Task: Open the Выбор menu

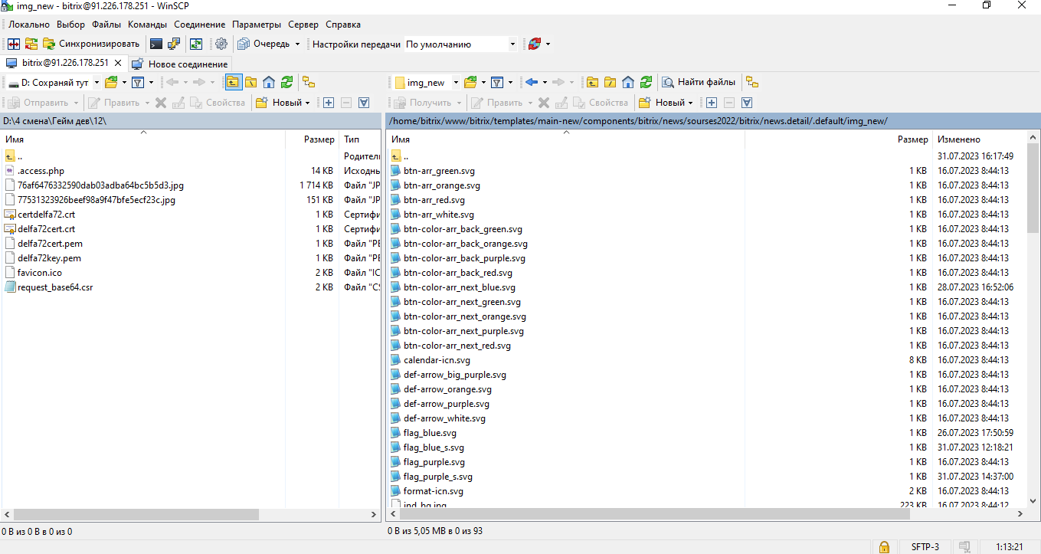Action: point(71,25)
